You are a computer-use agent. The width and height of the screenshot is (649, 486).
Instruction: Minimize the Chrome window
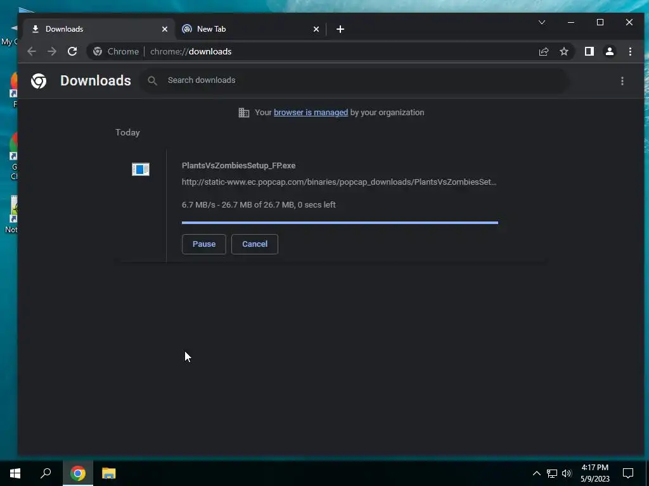coord(571,22)
